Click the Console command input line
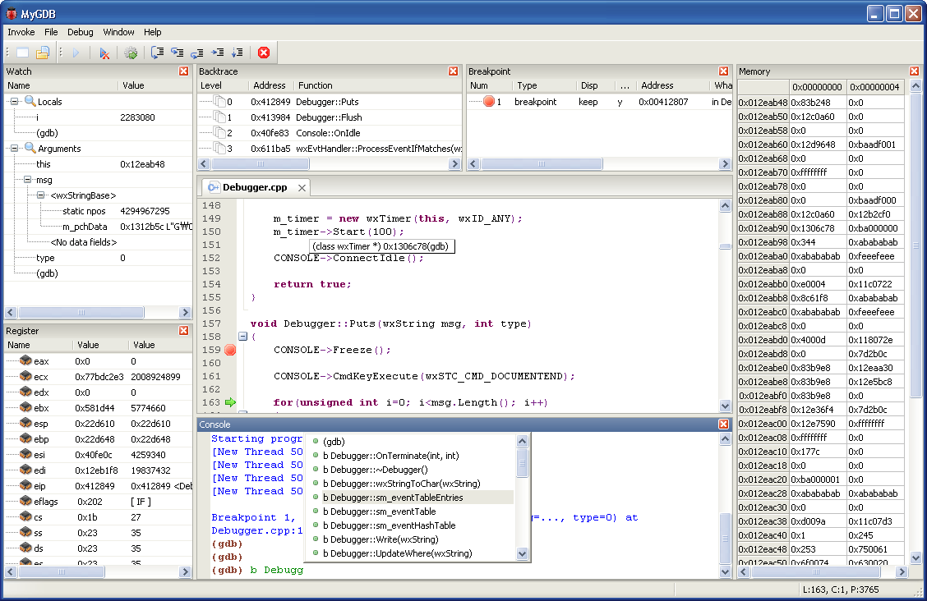The image size is (927, 601). [x=463, y=570]
